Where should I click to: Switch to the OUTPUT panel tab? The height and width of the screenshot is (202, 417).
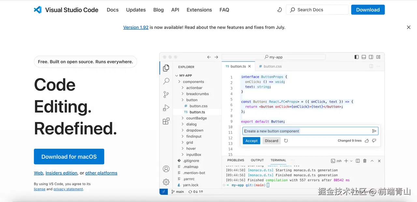[x=257, y=160]
